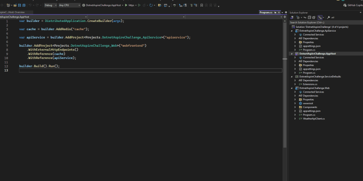The height and width of the screenshot is (181, 363).
Task: Click the Save All icon
Action: click(x=24, y=5)
